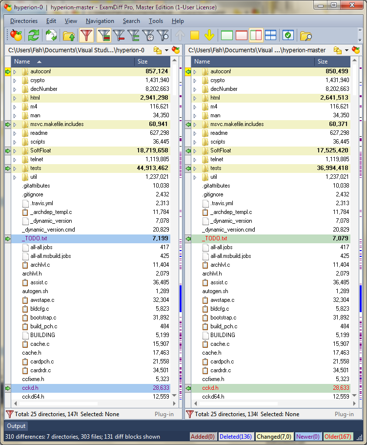367x445 pixels.
Task: Open the Navigation menu
Action: pos(100,21)
